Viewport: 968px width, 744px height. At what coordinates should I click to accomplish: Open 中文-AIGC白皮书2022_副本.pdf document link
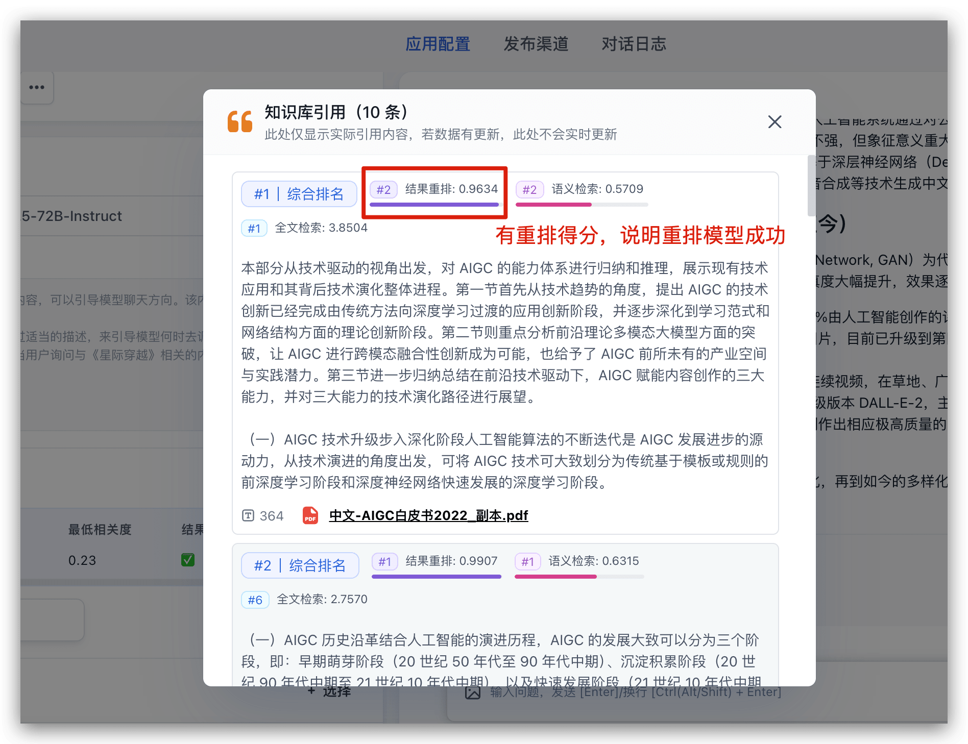click(x=428, y=516)
